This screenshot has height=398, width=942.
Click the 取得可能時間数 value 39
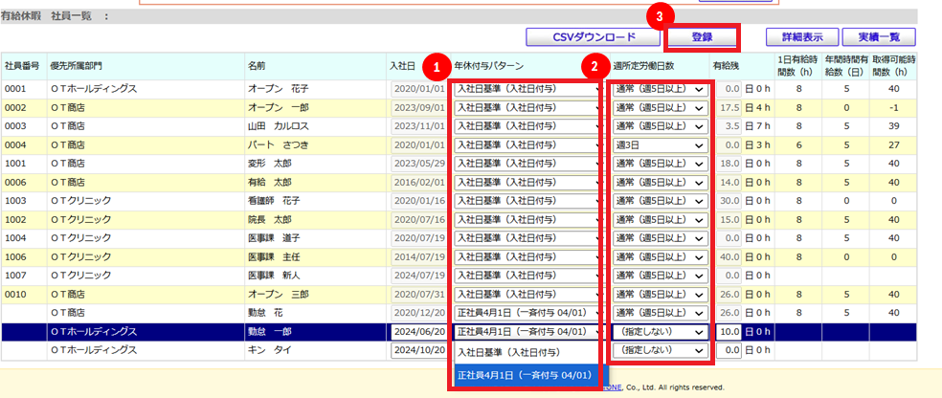pos(892,126)
